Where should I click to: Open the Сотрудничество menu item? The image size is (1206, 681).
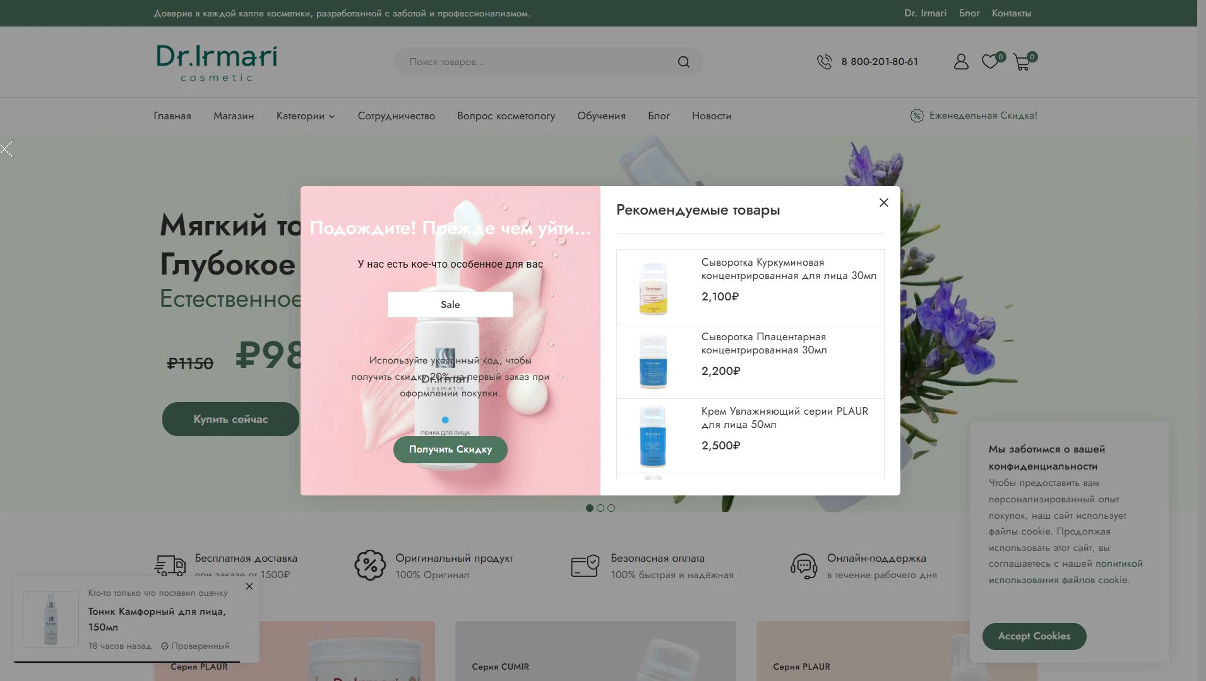tap(397, 116)
